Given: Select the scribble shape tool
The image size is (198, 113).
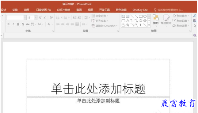Looking at the screenshot, I should (x=128, y=25).
